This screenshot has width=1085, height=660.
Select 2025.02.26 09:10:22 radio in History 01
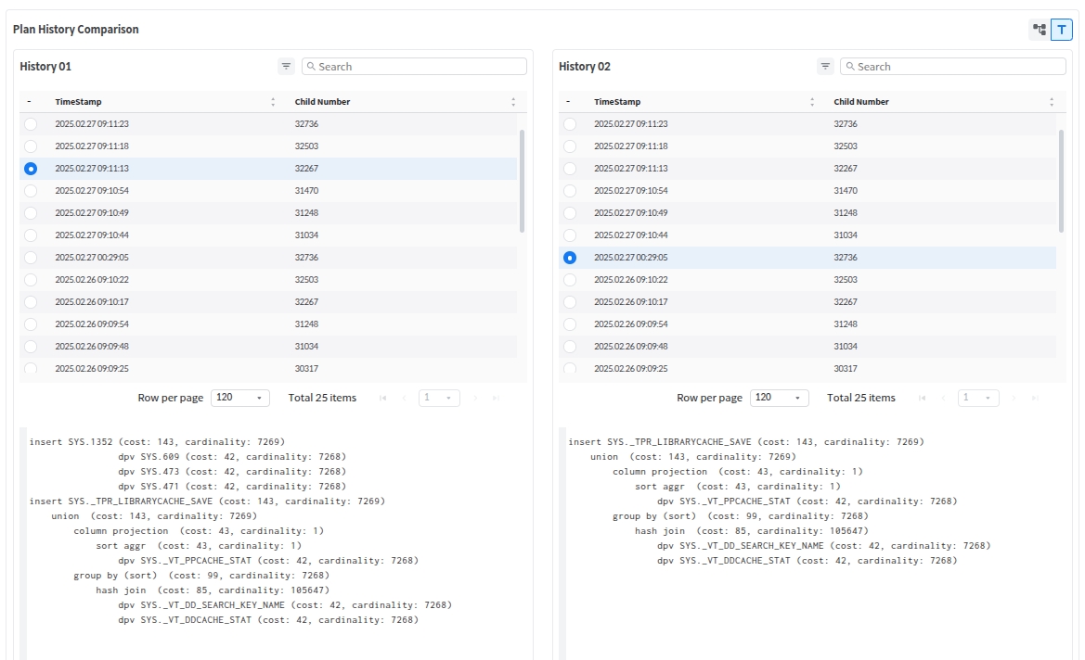click(x=31, y=280)
